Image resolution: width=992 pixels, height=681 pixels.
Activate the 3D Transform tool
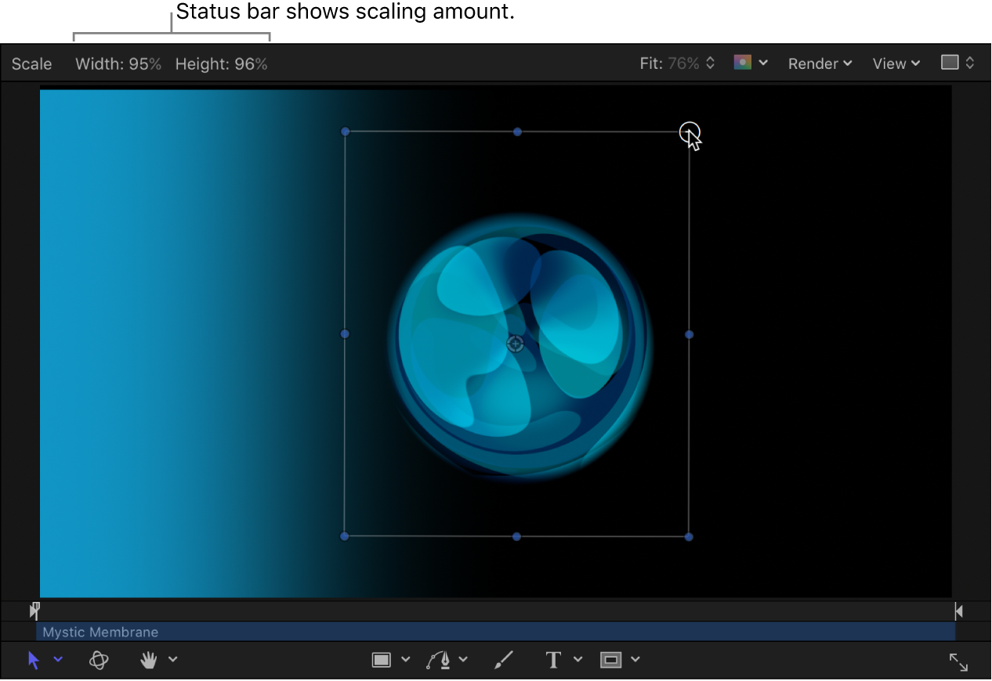tap(99, 660)
